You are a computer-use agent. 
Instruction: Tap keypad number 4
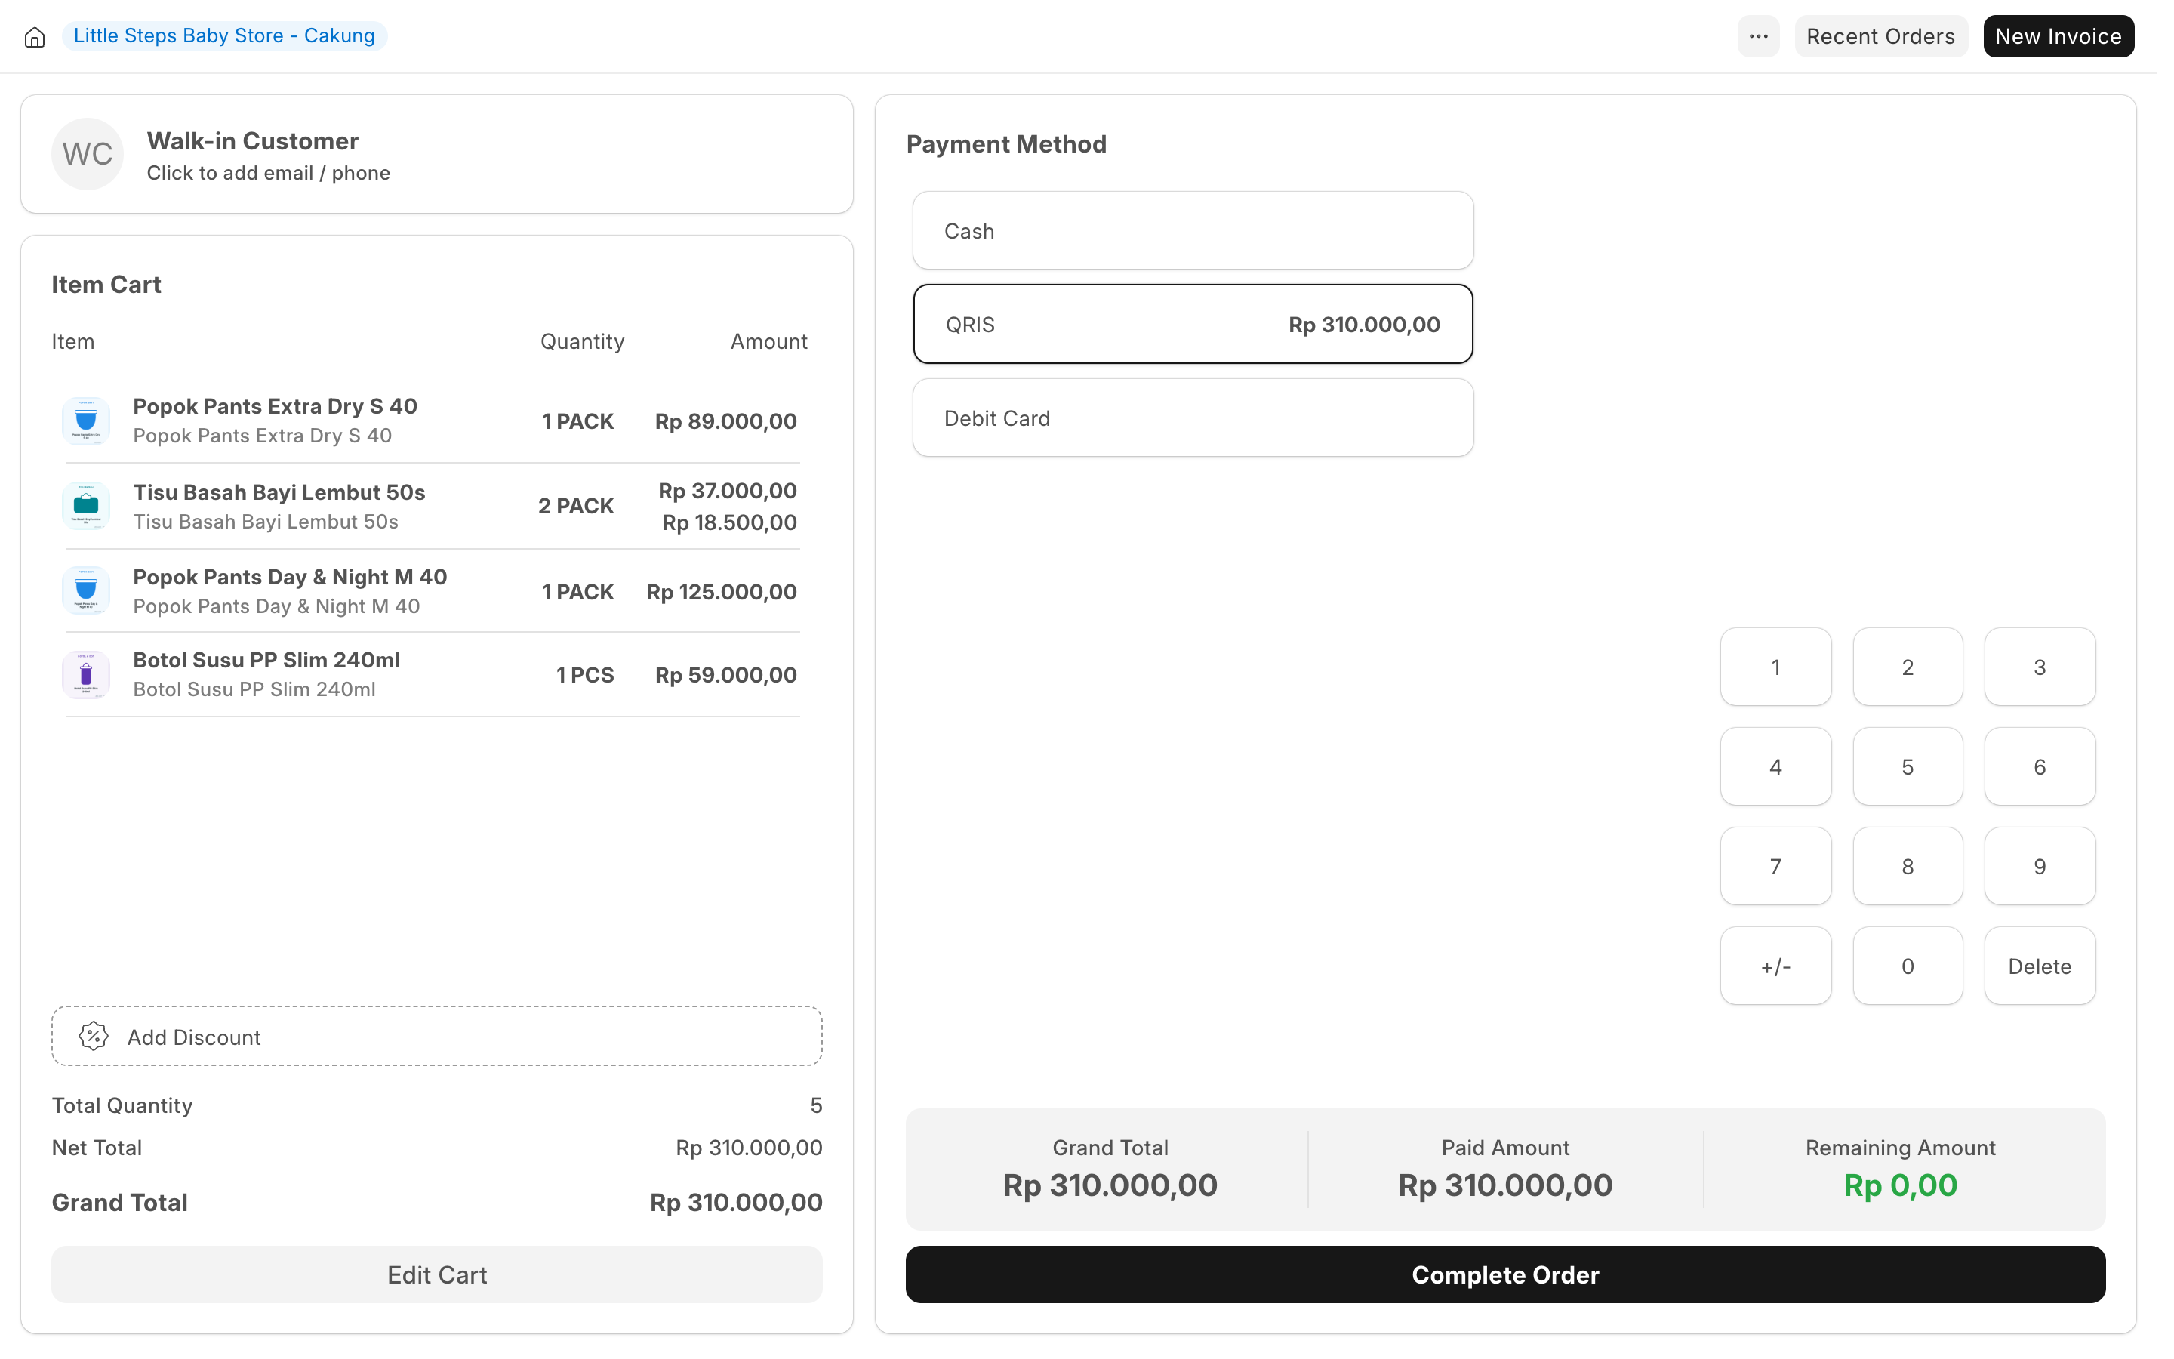(x=1775, y=766)
